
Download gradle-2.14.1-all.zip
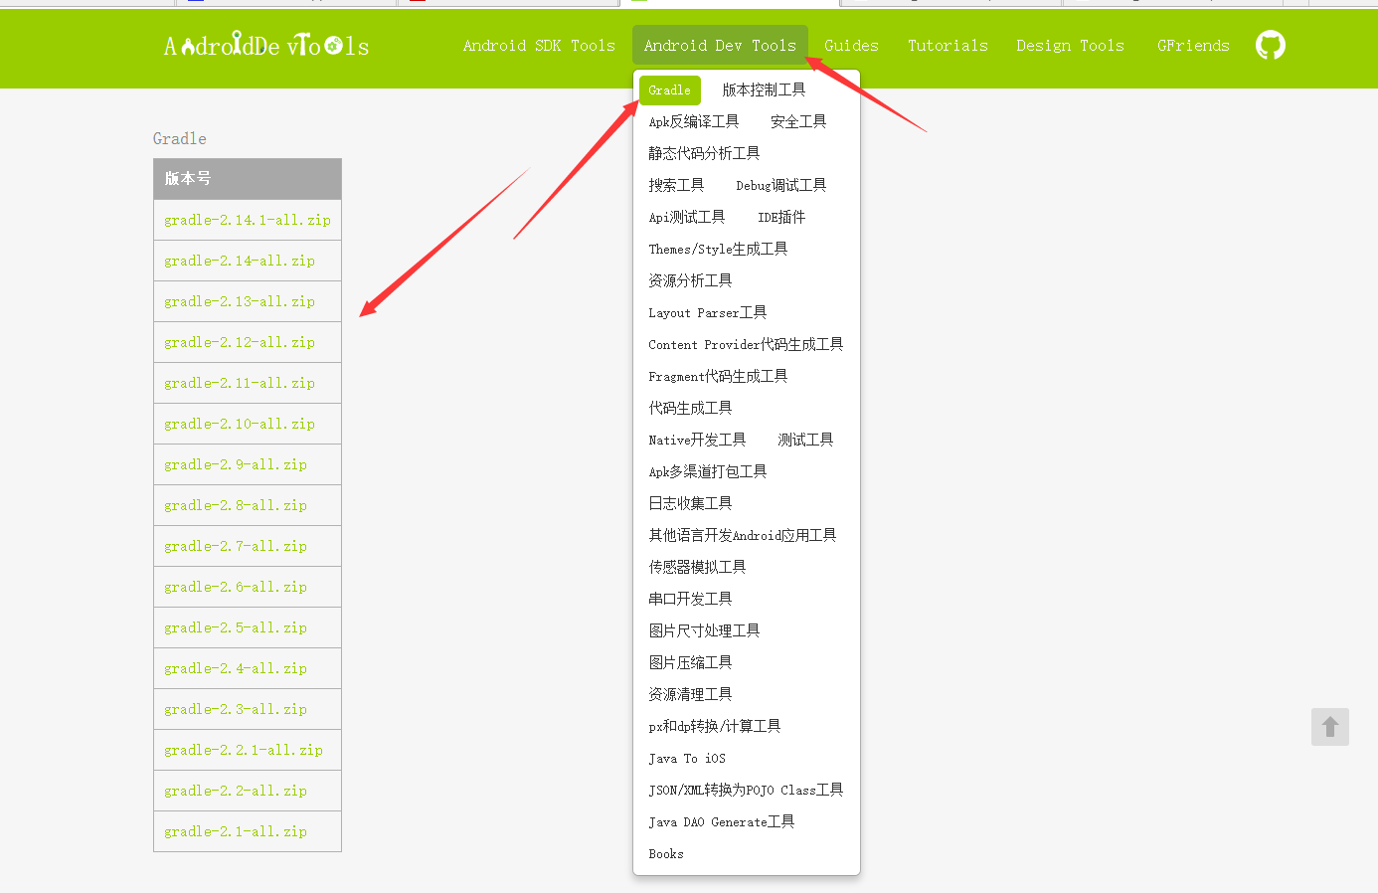[x=248, y=220]
